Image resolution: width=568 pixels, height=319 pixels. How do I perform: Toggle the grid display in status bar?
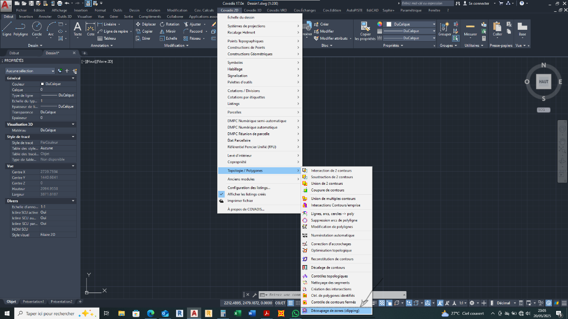291,302
